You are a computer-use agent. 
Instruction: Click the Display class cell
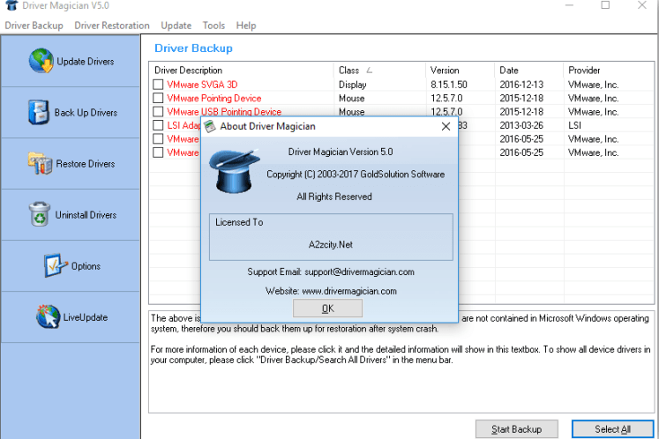(x=353, y=85)
